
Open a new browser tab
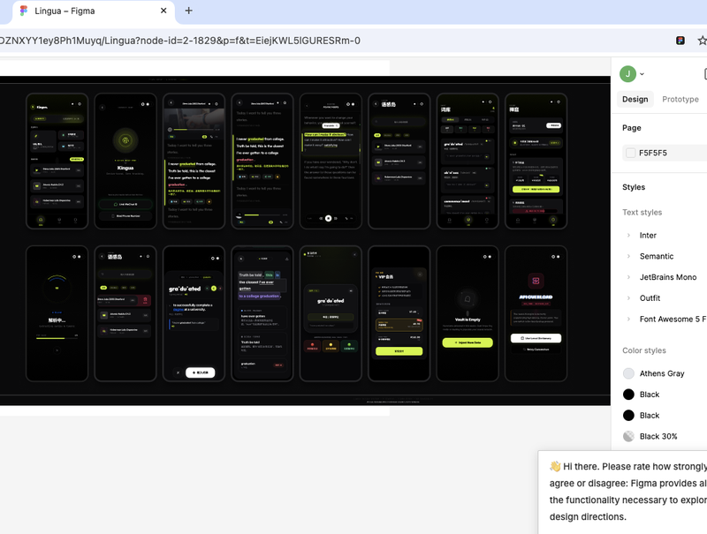[188, 11]
